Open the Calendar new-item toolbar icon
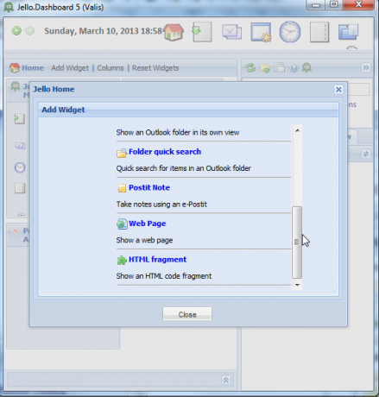This screenshot has width=379, height=397. (x=261, y=32)
